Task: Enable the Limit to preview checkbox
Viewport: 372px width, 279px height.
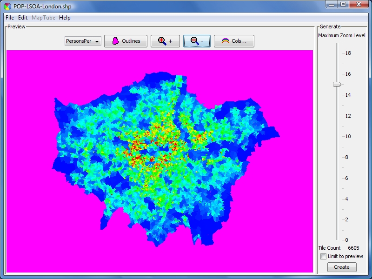Action: click(323, 257)
